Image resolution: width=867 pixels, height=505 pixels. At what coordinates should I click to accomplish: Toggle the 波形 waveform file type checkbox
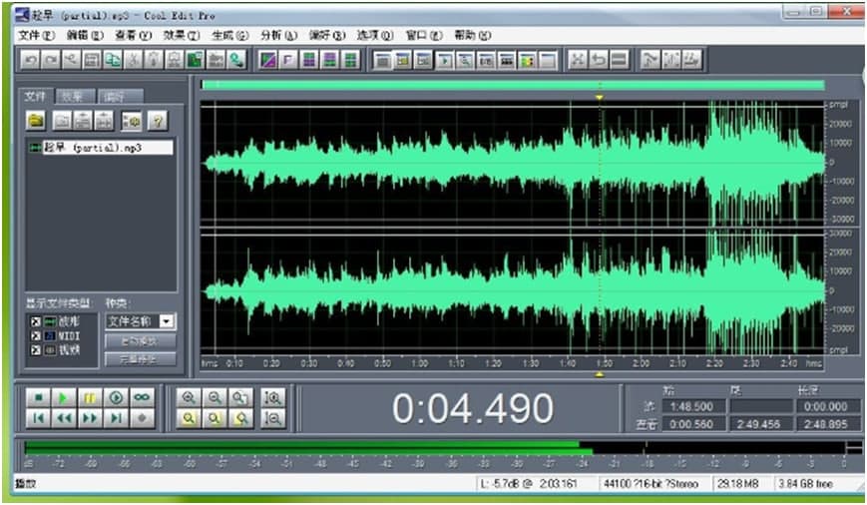pyautogui.click(x=36, y=321)
